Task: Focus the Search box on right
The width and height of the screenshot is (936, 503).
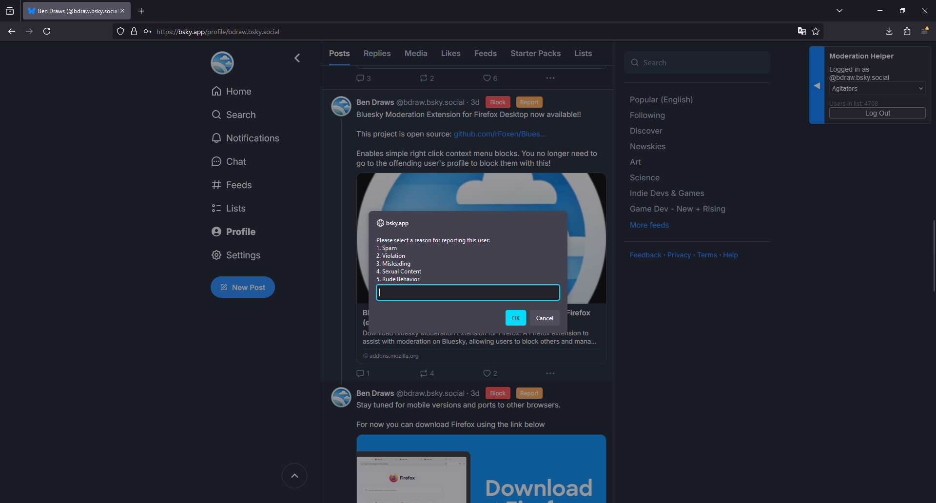Action: (x=697, y=62)
